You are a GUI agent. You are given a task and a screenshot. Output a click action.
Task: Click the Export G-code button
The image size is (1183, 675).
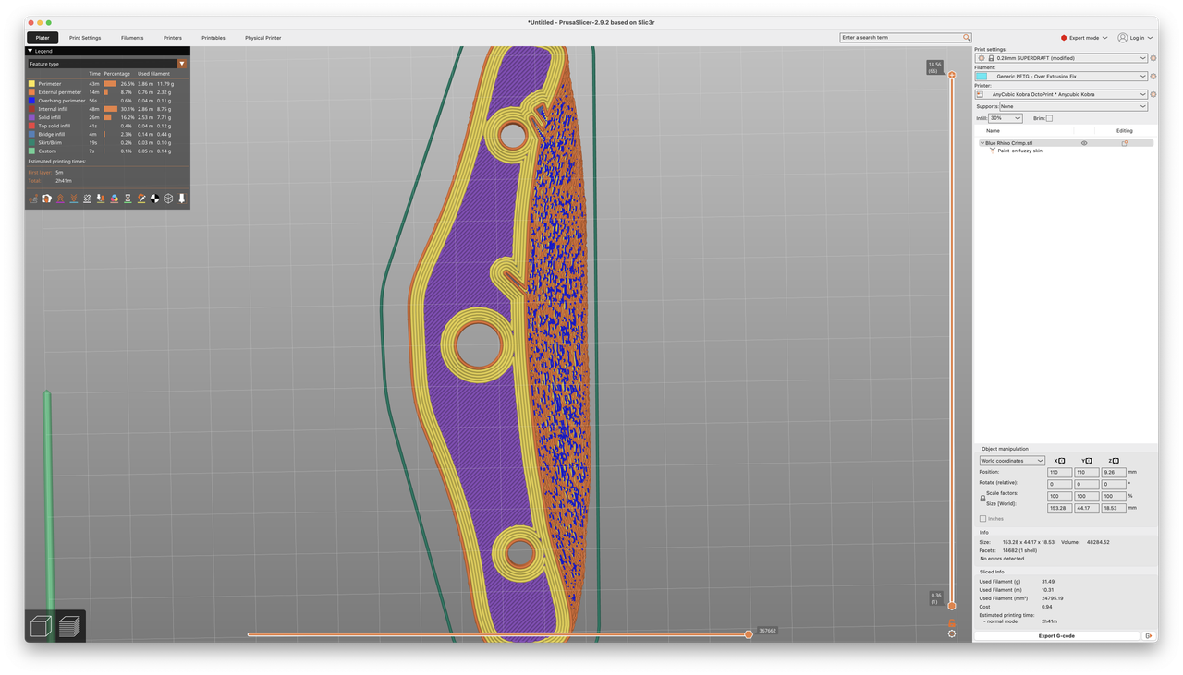[x=1056, y=635]
